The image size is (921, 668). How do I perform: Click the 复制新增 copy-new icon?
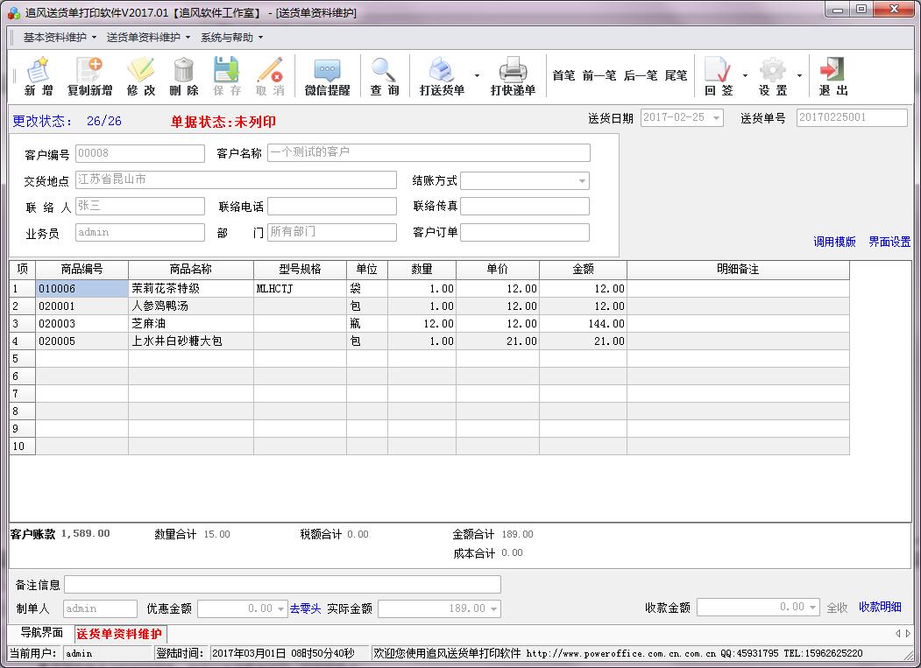tap(89, 75)
